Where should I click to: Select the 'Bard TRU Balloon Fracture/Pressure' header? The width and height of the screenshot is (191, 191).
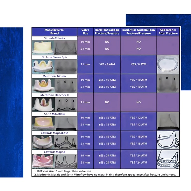(x=107, y=32)
